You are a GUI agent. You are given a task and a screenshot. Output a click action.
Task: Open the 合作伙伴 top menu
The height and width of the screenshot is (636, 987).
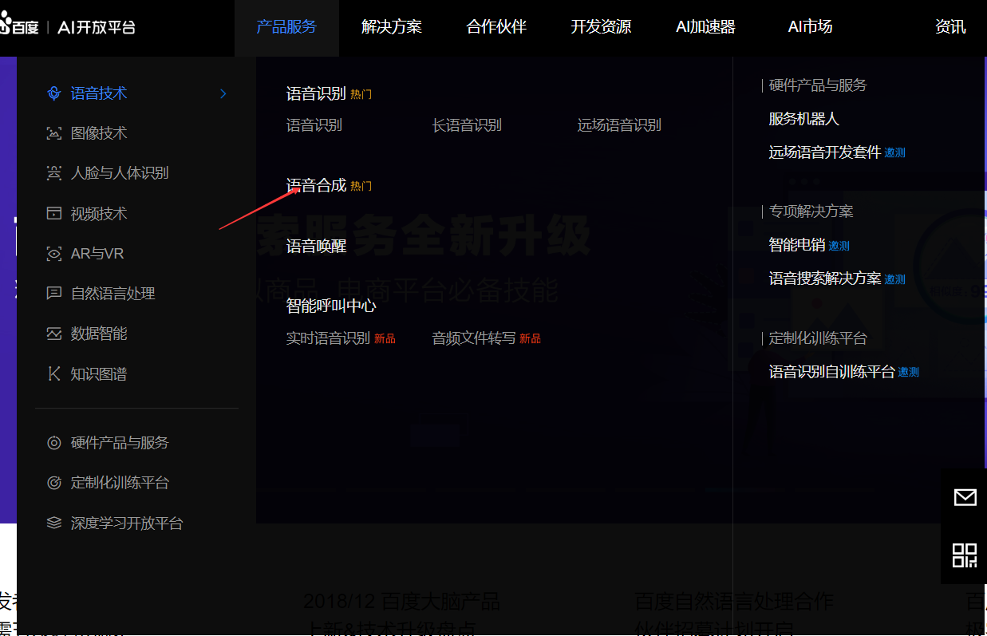point(496,27)
